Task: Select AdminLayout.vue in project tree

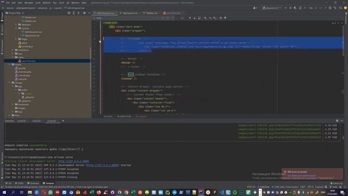Action: pos(33,32)
